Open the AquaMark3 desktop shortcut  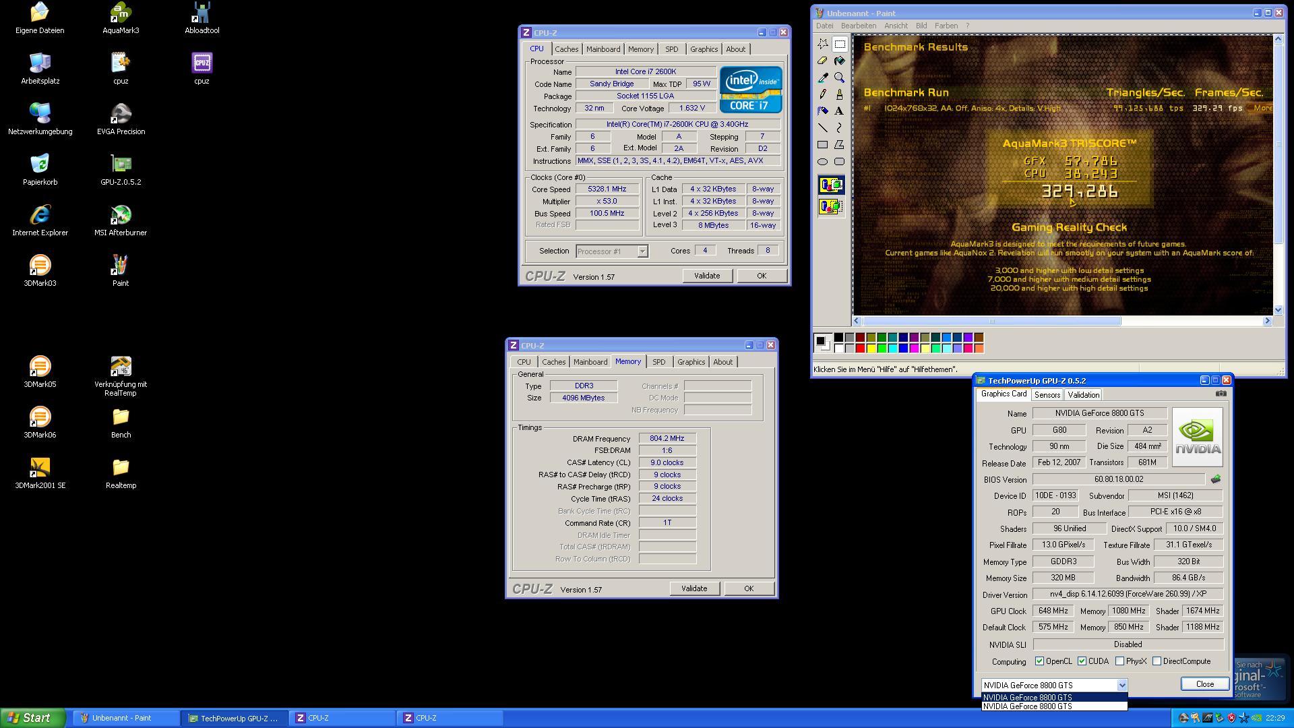[x=121, y=18]
